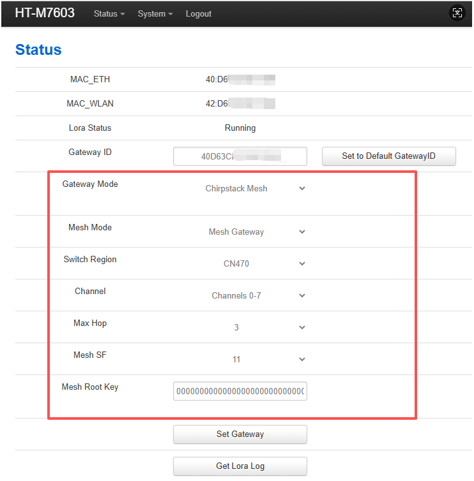This screenshot has width=474, height=481.
Task: Open the Status menu in the navbar
Action: tap(109, 14)
